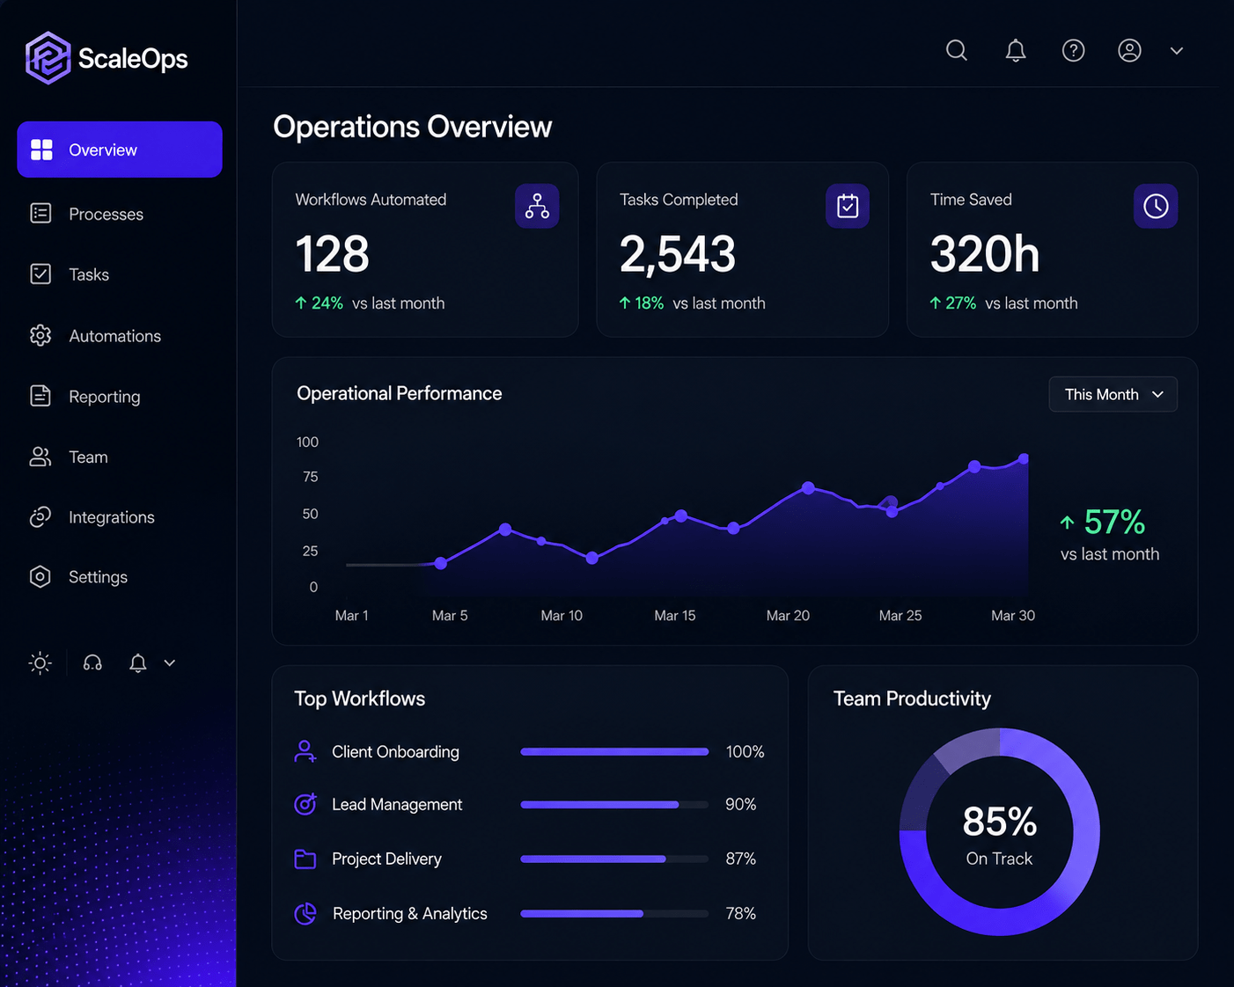Click the Lead Management progress bar
The width and height of the screenshot is (1234, 987).
[614, 805]
